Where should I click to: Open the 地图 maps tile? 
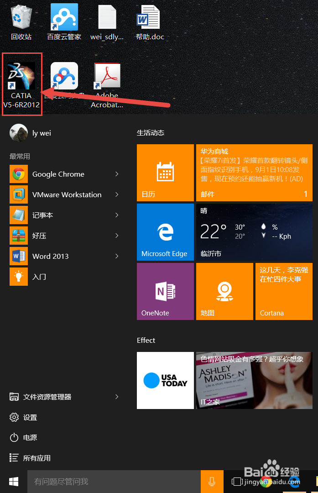[x=224, y=291]
